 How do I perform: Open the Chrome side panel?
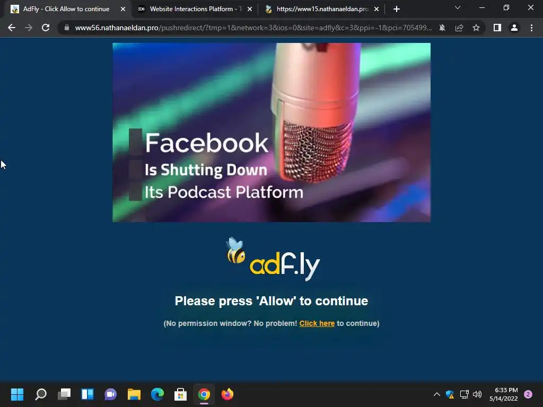pyautogui.click(x=497, y=28)
